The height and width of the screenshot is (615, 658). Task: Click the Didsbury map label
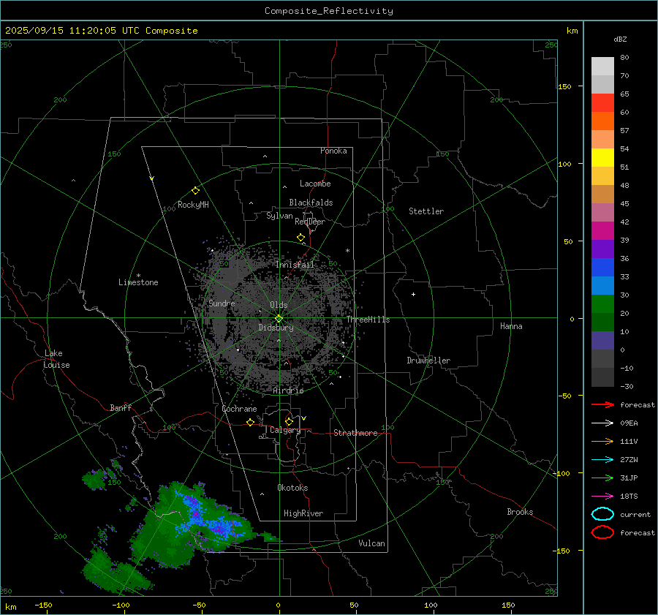pyautogui.click(x=276, y=328)
